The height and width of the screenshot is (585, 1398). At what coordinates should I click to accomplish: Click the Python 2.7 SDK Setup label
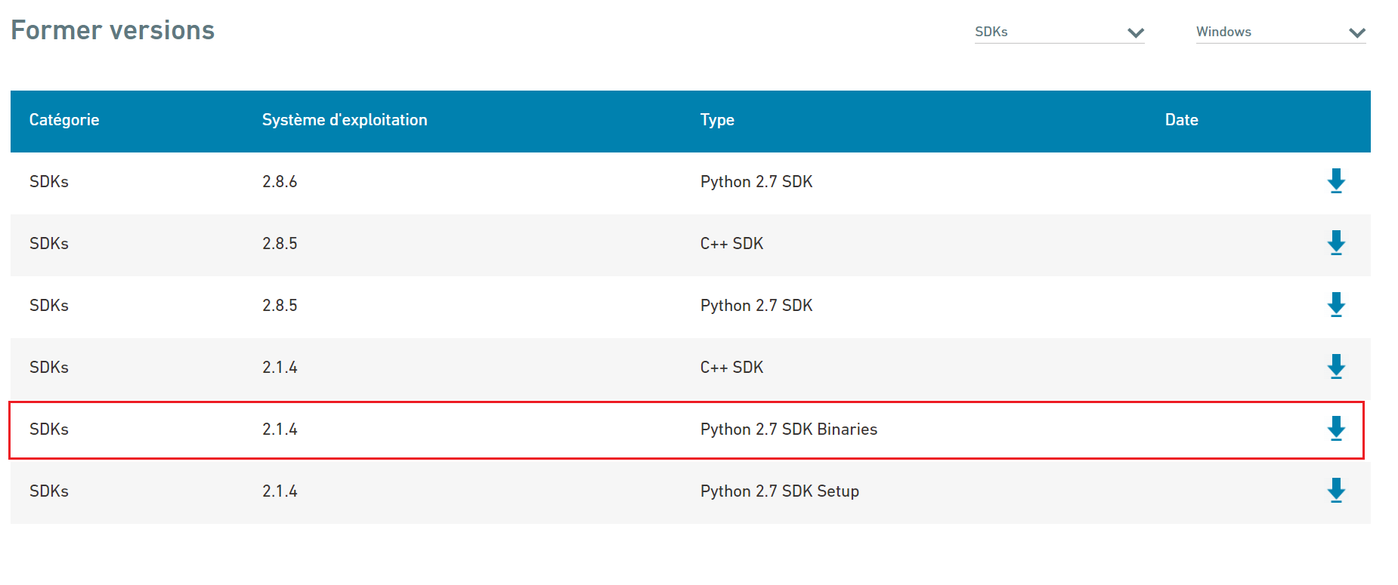point(779,491)
